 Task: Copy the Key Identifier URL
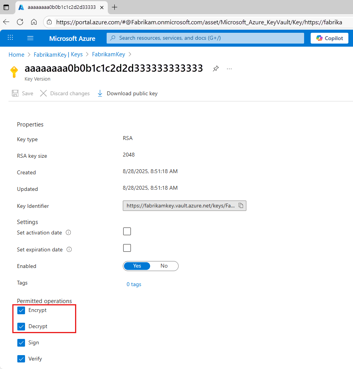coord(241,206)
